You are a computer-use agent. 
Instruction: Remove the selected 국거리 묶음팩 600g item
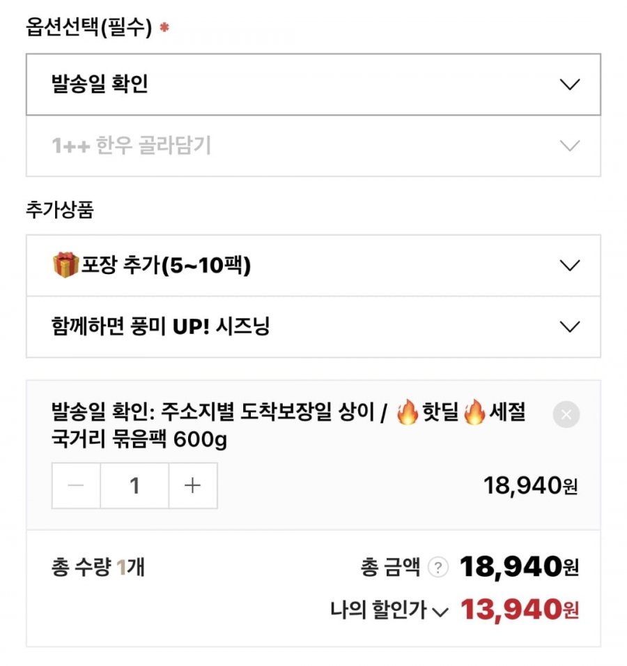click(x=566, y=414)
